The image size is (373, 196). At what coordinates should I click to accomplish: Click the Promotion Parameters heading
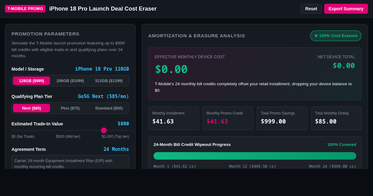pyautogui.click(x=45, y=34)
